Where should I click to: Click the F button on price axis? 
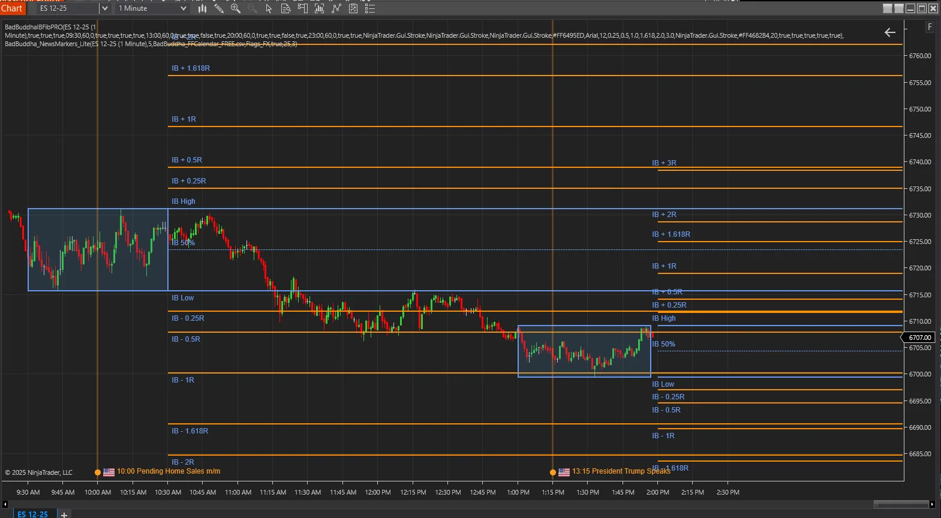coord(930,27)
